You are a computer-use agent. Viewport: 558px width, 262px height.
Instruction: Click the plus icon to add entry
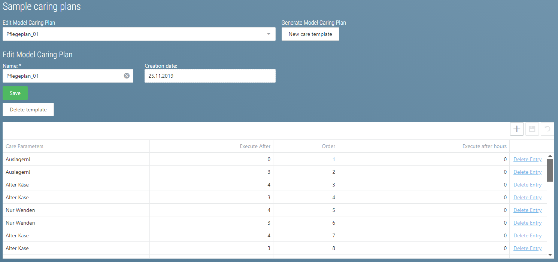click(x=516, y=129)
